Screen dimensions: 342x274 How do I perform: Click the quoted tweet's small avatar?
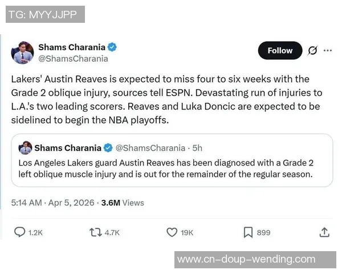[x=25, y=148]
